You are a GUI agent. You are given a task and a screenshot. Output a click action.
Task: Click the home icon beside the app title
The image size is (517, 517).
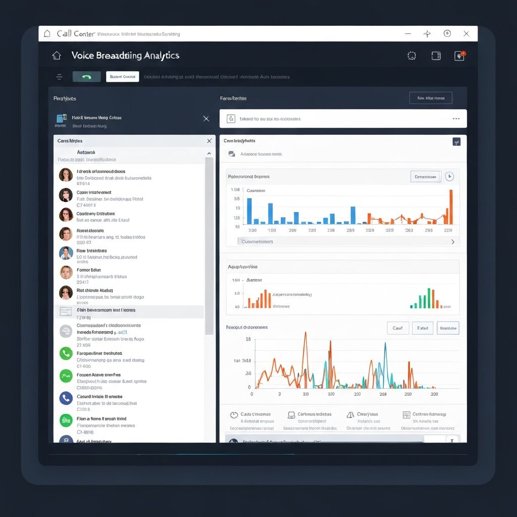click(57, 56)
